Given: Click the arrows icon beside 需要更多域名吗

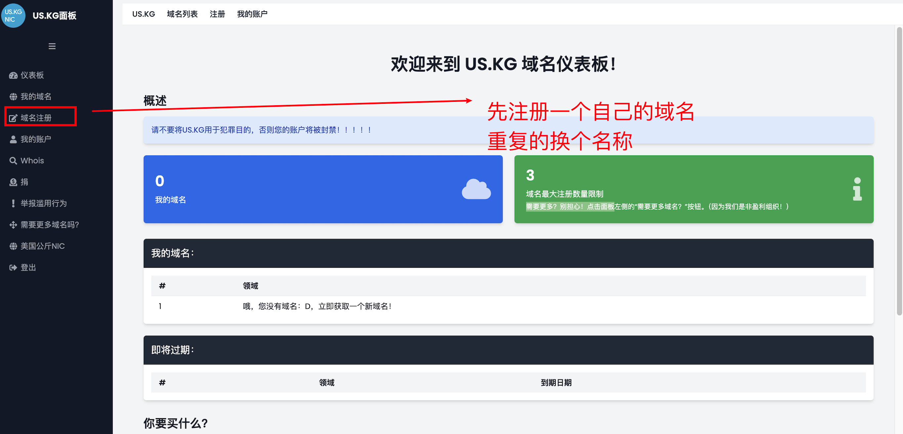Looking at the screenshot, I should point(13,225).
